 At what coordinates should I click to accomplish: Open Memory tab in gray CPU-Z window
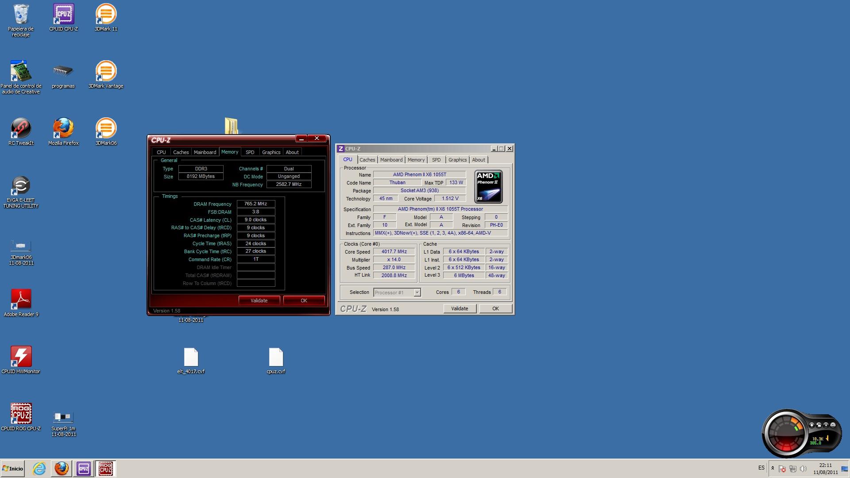416,160
